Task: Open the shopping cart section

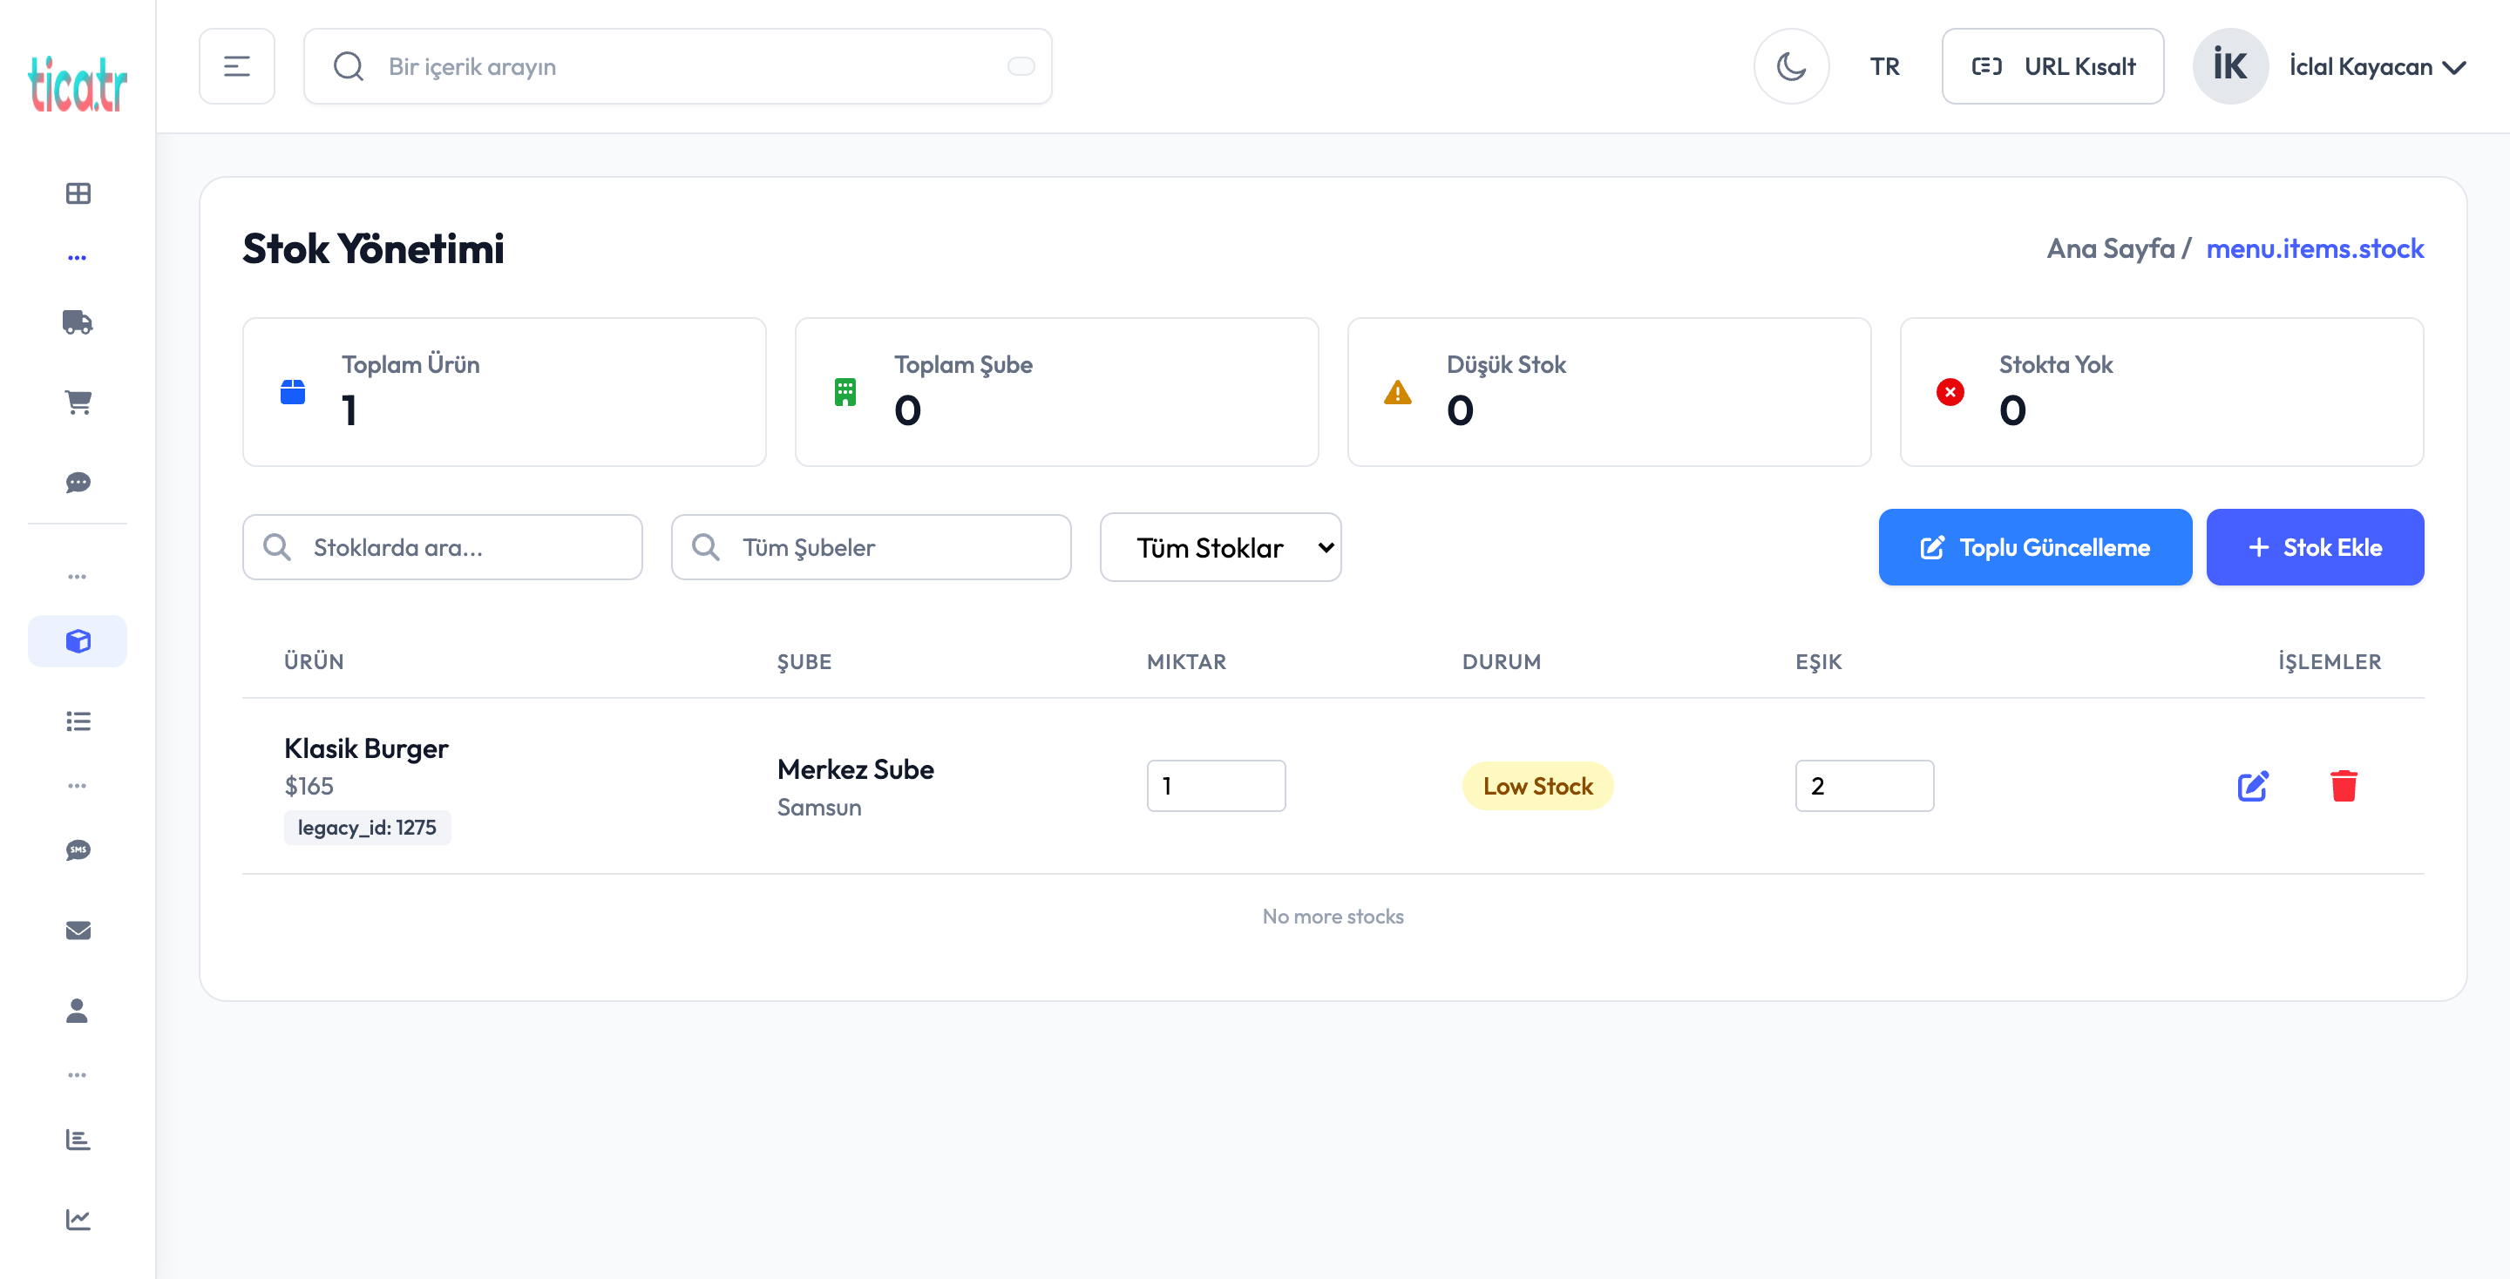Action: pyautogui.click(x=77, y=403)
